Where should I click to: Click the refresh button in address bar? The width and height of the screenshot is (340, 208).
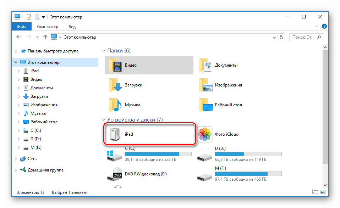[282, 37]
